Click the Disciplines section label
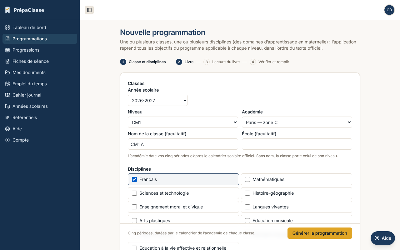 (139, 169)
